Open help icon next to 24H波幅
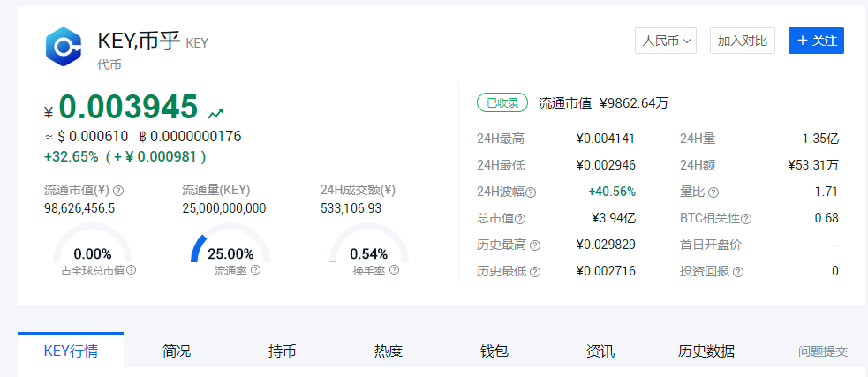868x377 pixels. click(x=531, y=192)
